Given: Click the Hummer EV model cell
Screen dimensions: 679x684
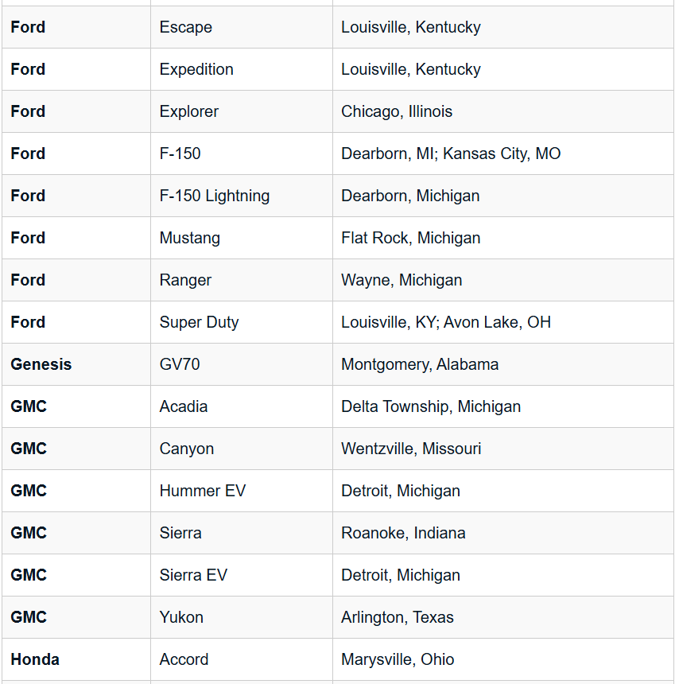Looking at the screenshot, I should 203,491.
